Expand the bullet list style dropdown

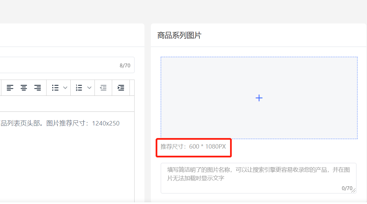pos(65,88)
